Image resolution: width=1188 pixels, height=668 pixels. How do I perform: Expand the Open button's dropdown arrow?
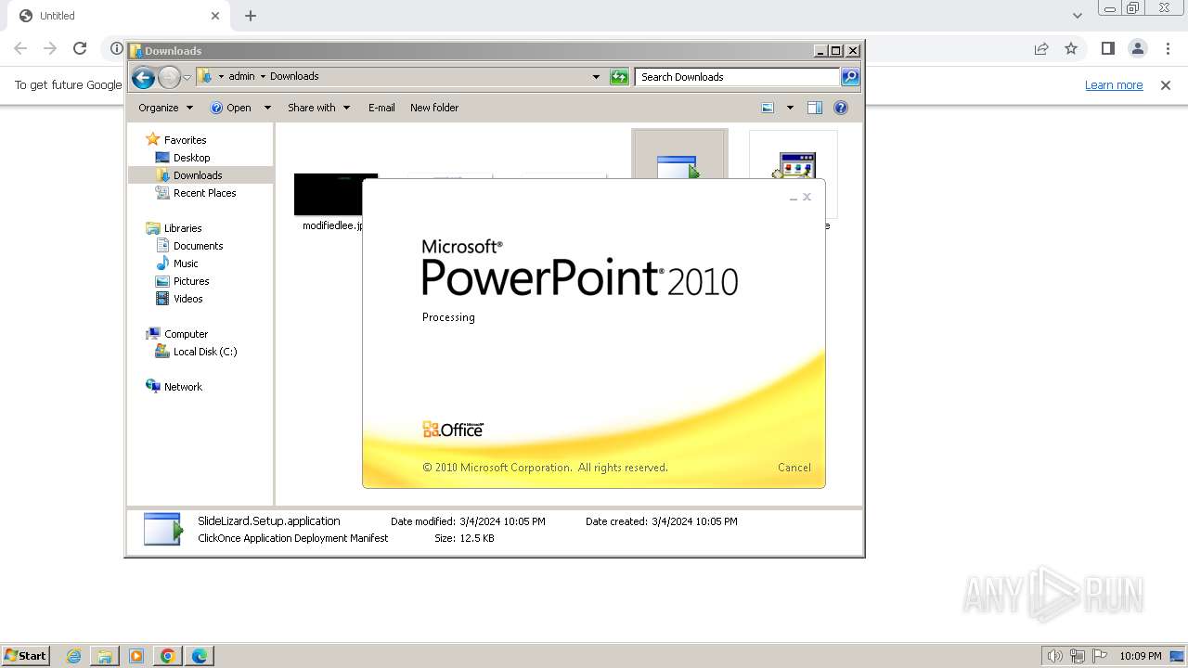(267, 108)
